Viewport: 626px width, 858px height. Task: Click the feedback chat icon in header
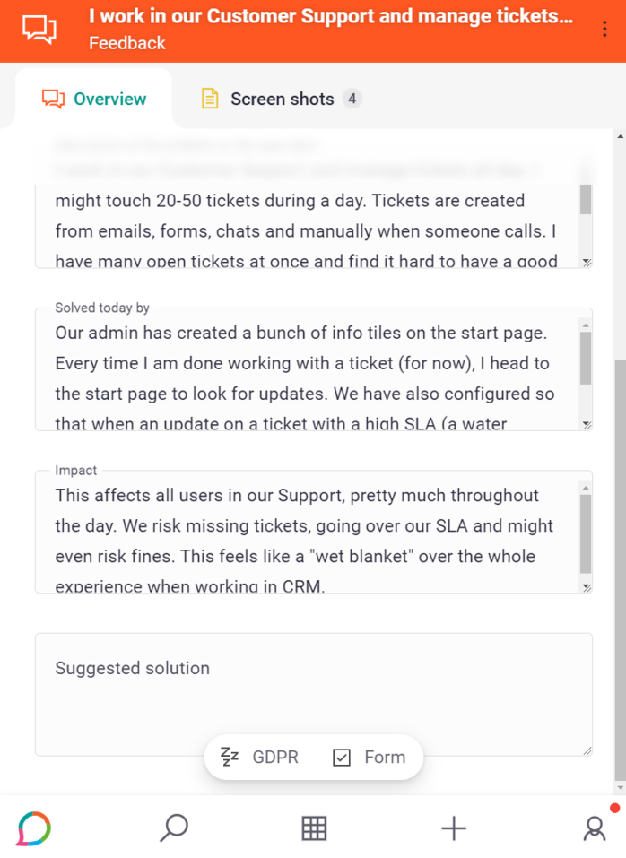pyautogui.click(x=39, y=30)
